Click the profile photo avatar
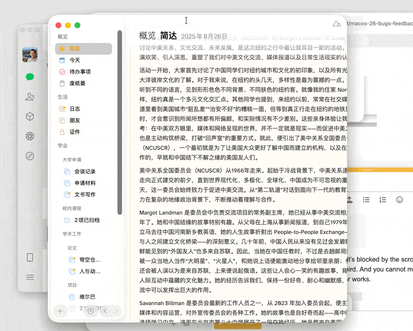 [x=29, y=54]
